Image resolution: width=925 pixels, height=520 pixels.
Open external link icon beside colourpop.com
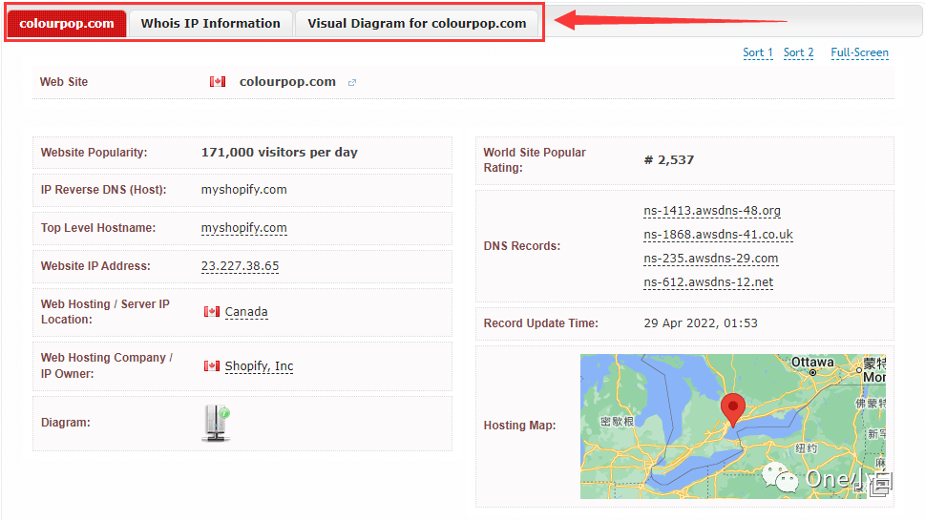point(352,83)
